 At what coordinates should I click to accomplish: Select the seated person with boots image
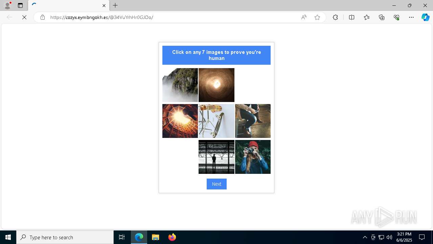[x=253, y=121]
